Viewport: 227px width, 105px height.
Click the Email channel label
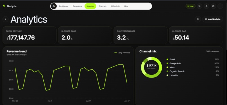[172, 60]
